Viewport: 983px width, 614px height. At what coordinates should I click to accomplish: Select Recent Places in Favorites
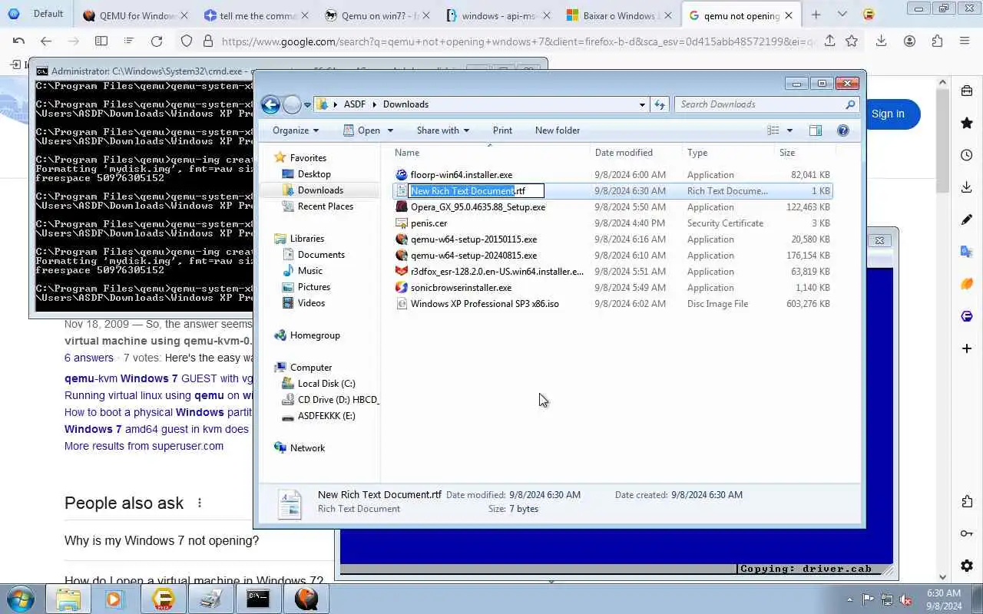point(325,206)
